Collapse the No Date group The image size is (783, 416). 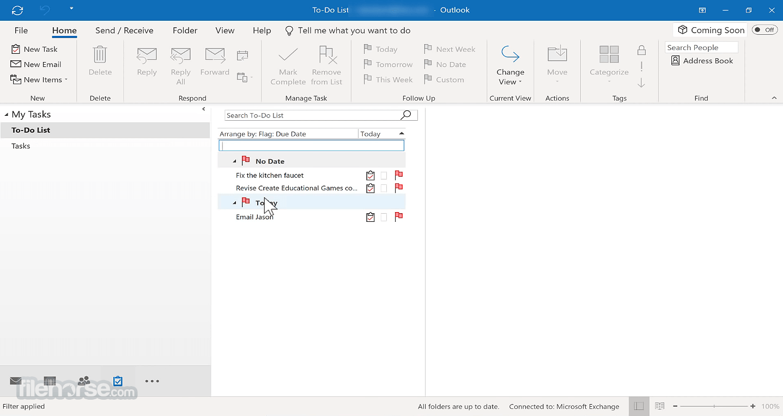235,162
